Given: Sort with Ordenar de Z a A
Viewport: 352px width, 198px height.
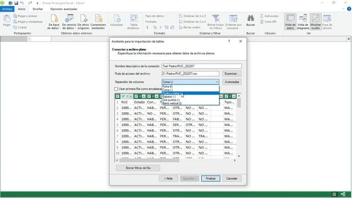Looking at the screenshot, I should pos(193,22).
